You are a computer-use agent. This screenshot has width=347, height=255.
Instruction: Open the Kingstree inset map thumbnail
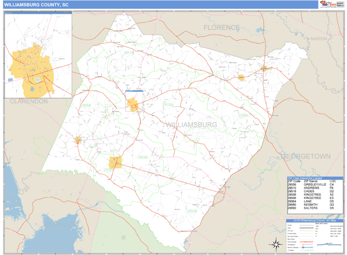click(x=38, y=55)
